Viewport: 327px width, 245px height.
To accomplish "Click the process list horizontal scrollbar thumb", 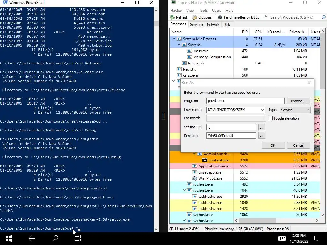I will pyautogui.click(x=258, y=220).
